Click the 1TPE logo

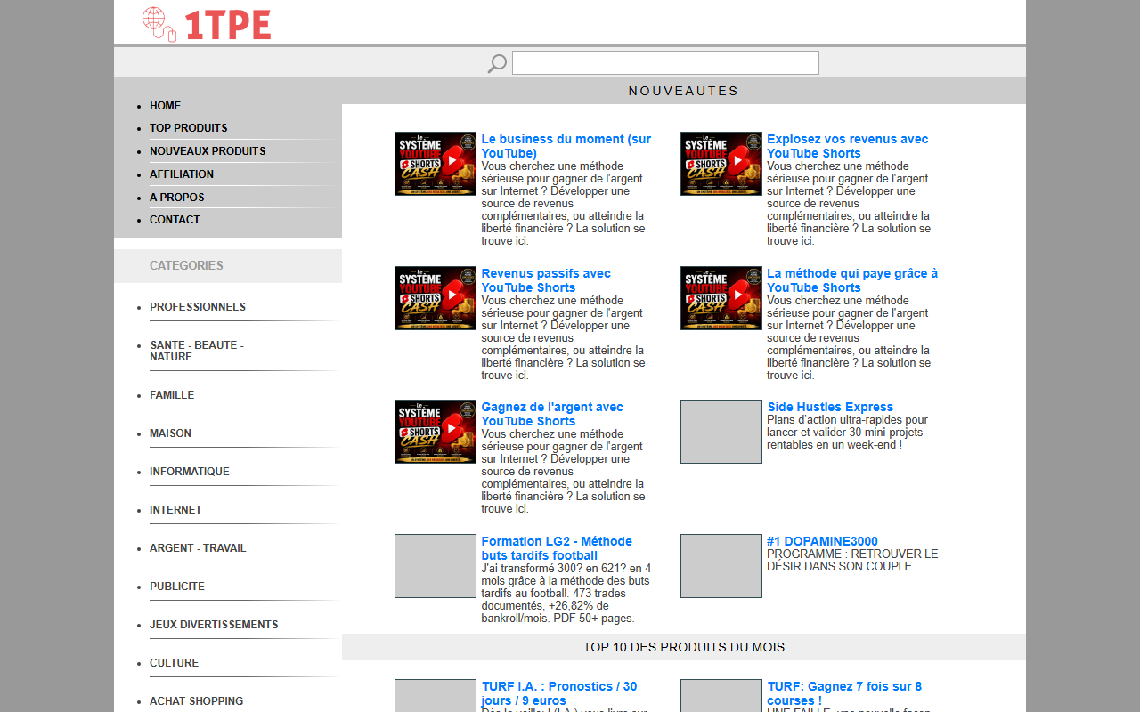tap(207, 24)
